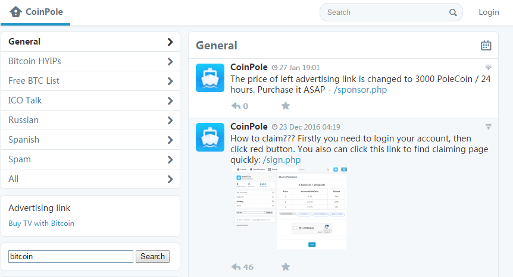Expand the Spam category chevron
The width and height of the screenshot is (513, 277).
[170, 159]
